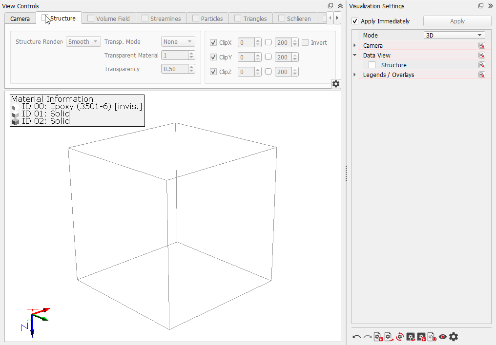The width and height of the screenshot is (496, 345).
Task: Open the eye visibility icon in bottom toolbar
Action: tap(443, 337)
